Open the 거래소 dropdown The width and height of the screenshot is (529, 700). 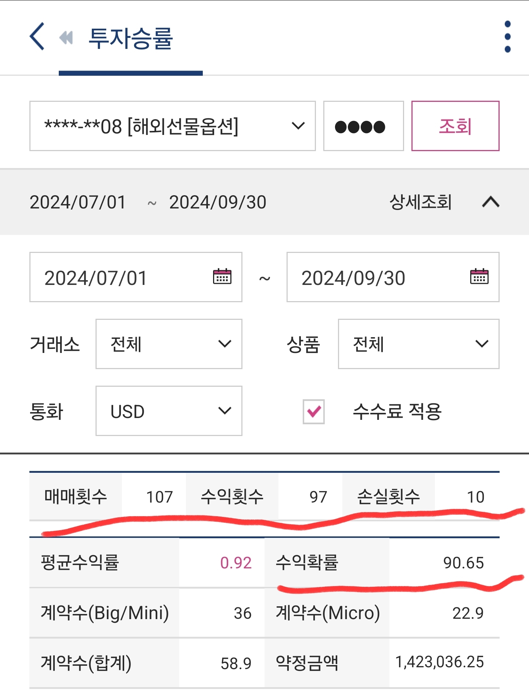[169, 344]
